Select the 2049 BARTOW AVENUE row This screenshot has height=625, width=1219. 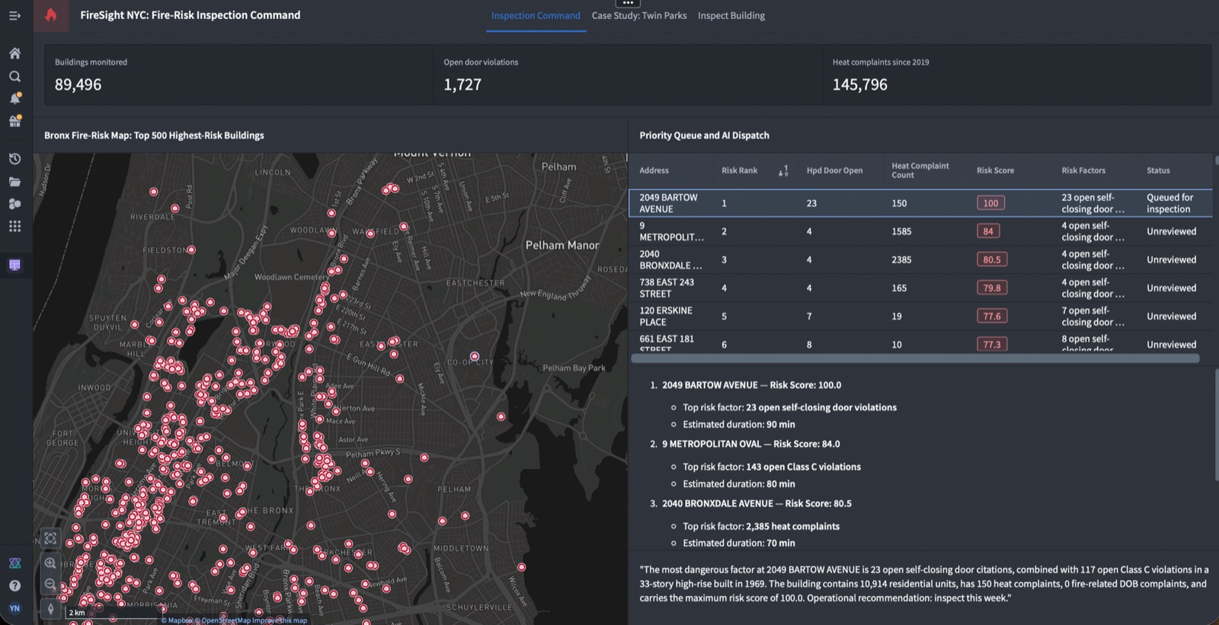[x=920, y=203]
